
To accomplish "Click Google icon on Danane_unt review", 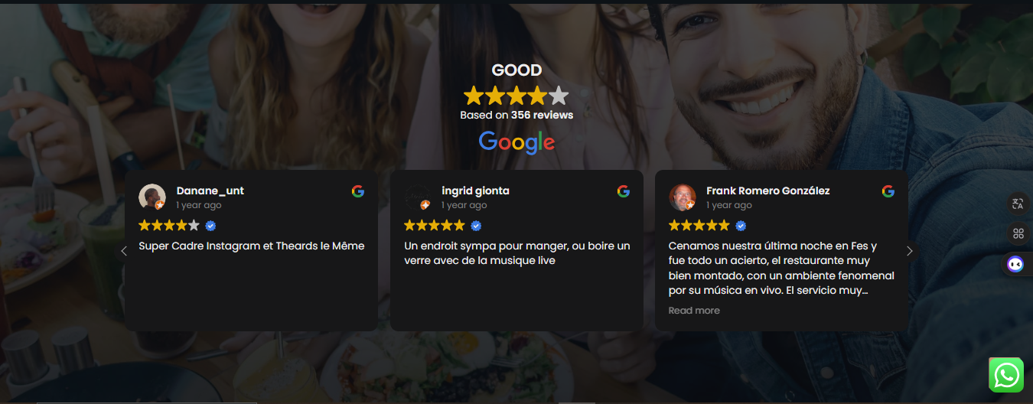I will pyautogui.click(x=358, y=191).
